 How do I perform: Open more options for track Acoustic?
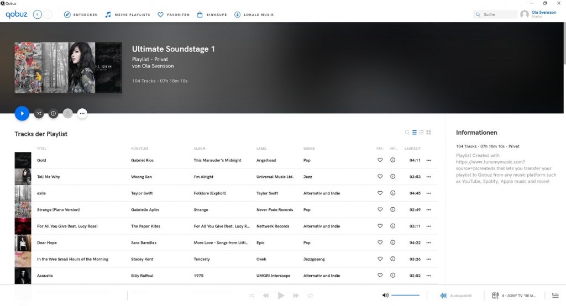[428, 276]
